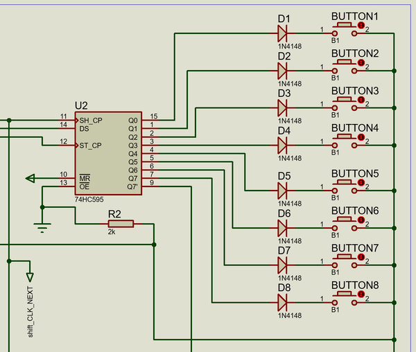Click pin number 15 beside Q0
416x352 pixels.
point(154,116)
